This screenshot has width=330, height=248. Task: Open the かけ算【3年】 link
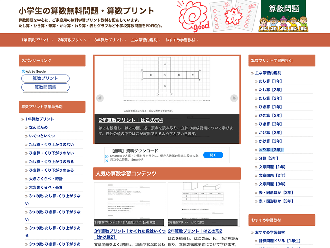click(x=270, y=141)
